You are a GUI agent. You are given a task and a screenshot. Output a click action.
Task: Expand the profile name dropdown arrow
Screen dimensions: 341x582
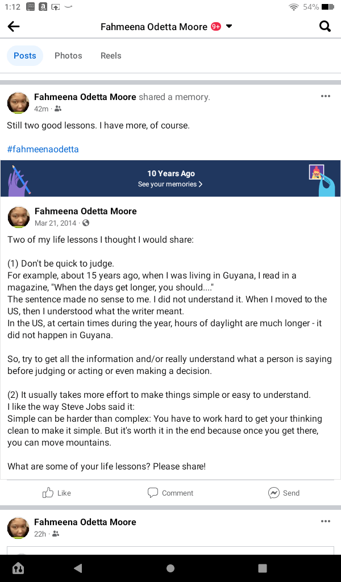point(229,27)
